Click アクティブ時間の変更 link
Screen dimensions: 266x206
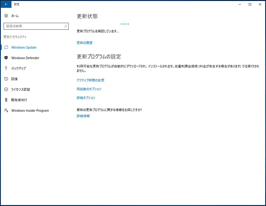click(90, 80)
